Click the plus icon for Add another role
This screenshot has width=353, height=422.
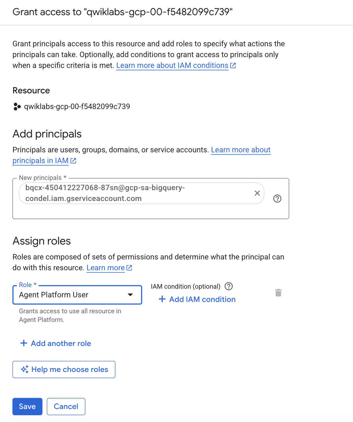coord(24,343)
